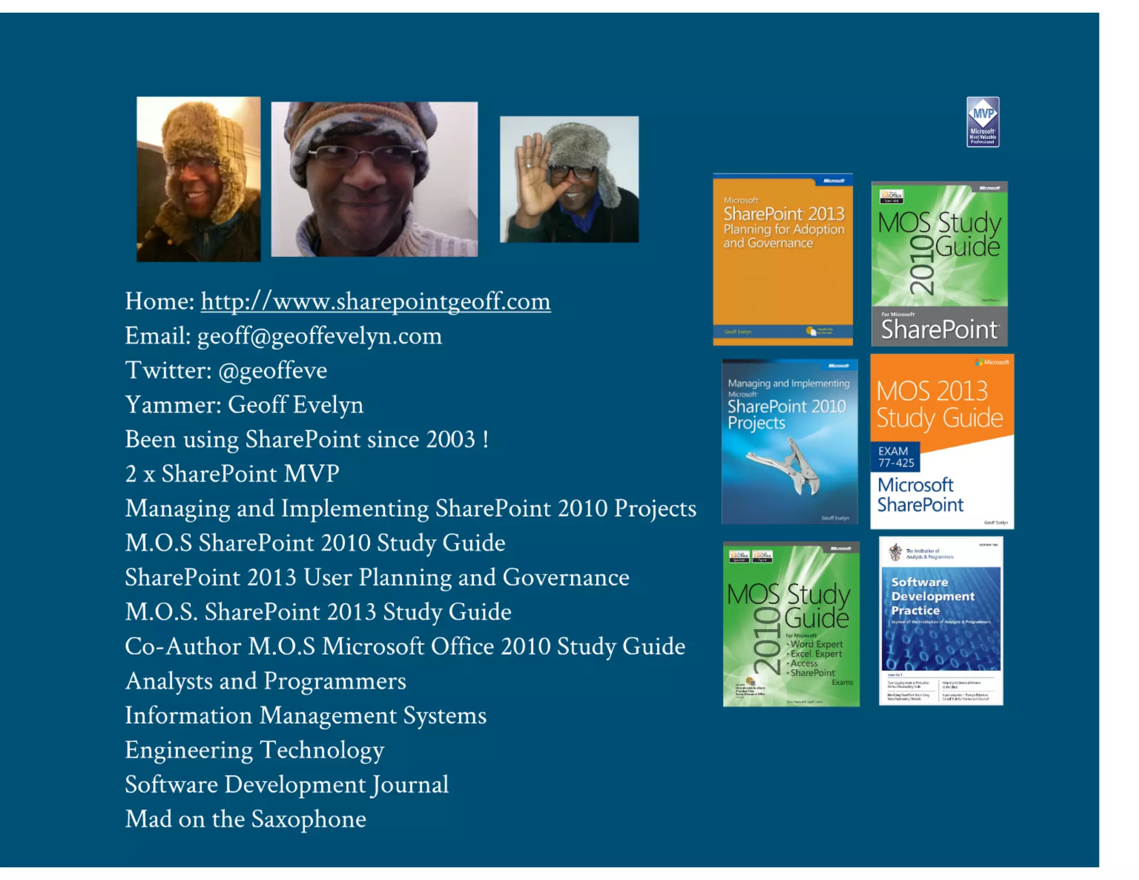Click 'M.O.S SharePoint 2010 Study Guide' line
Viewport: 1139px width, 880px height.
(x=315, y=543)
